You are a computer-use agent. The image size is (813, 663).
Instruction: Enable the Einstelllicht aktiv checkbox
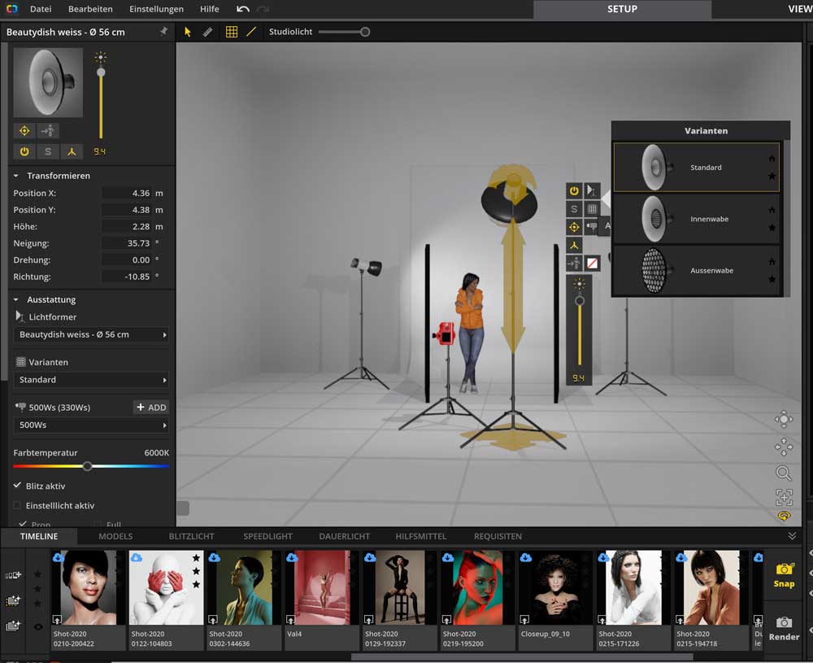tap(18, 505)
